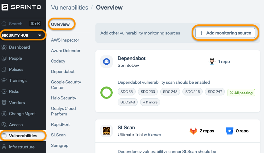Image resolution: width=264 pixels, height=153 pixels.
Task: Open the Infrastructure section
Action: tap(22, 147)
